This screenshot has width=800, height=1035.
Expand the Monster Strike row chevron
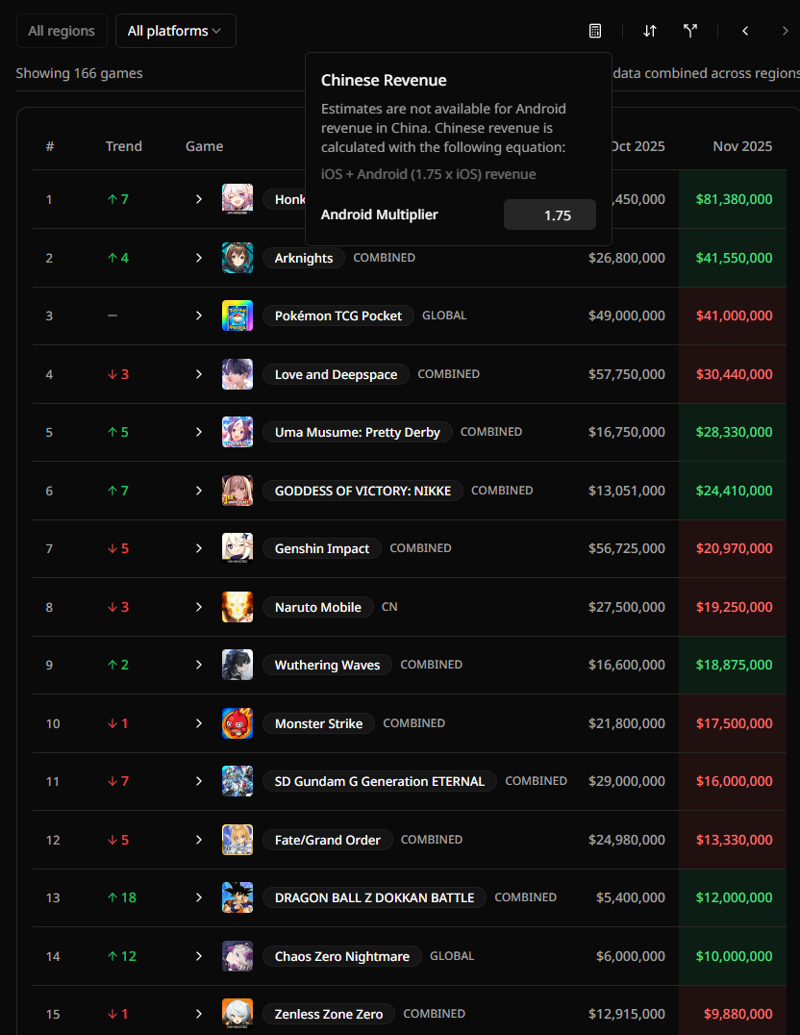pos(199,723)
